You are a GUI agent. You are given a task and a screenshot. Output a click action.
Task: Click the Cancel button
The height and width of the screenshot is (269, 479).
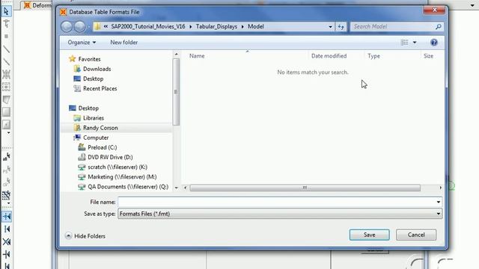(416, 235)
